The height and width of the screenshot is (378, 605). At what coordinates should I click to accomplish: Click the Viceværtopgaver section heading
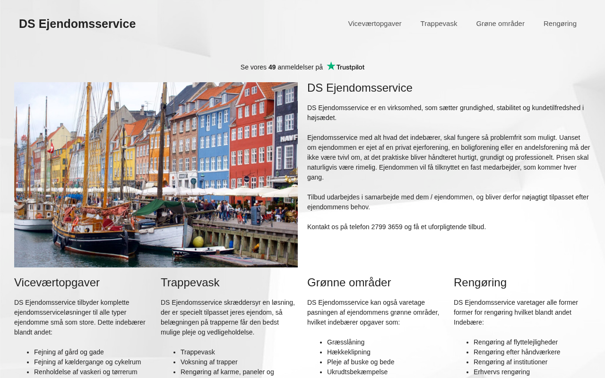[x=57, y=283]
